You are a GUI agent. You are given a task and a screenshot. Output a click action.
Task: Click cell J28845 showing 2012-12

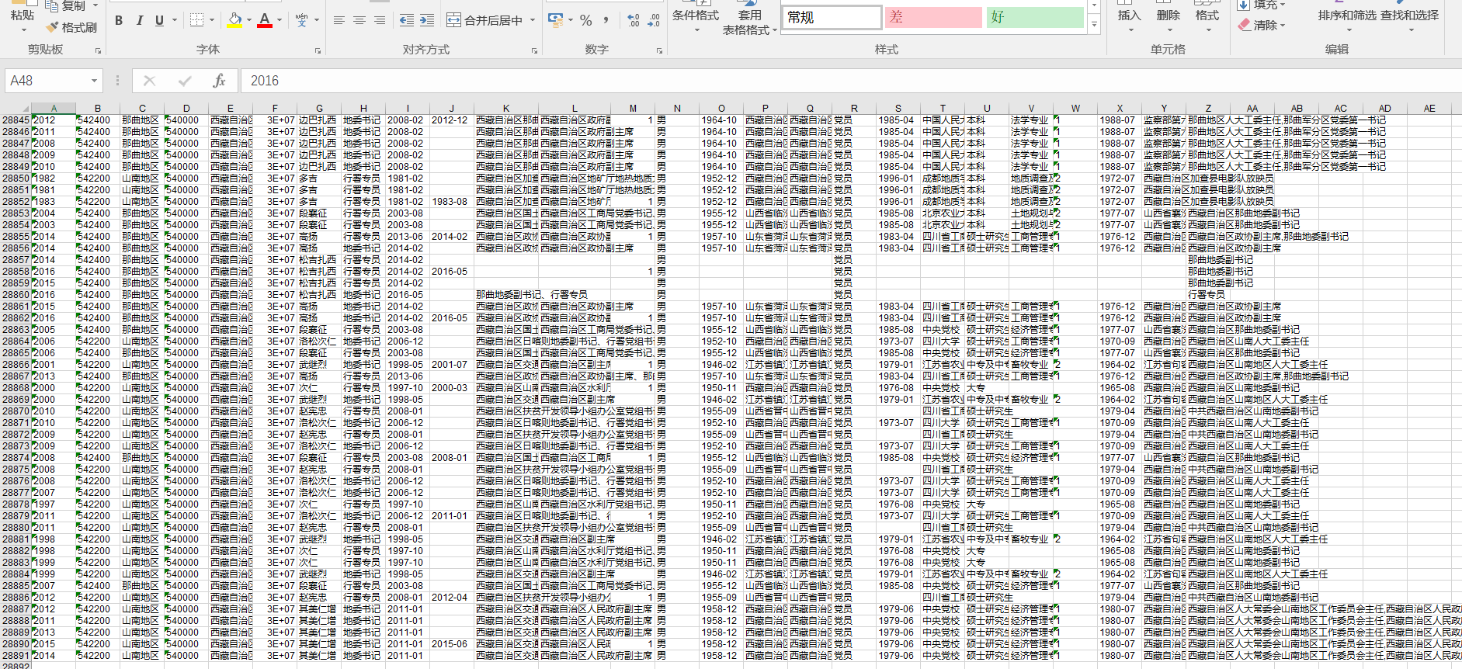click(x=452, y=120)
